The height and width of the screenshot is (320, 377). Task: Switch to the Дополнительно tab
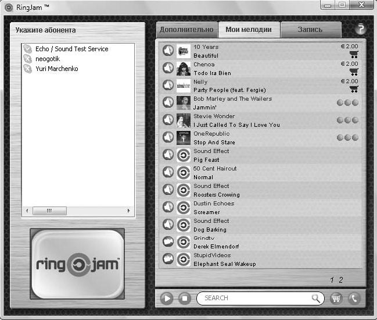pos(186,30)
